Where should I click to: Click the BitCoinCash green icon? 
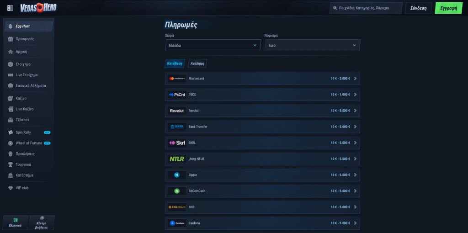point(176,191)
